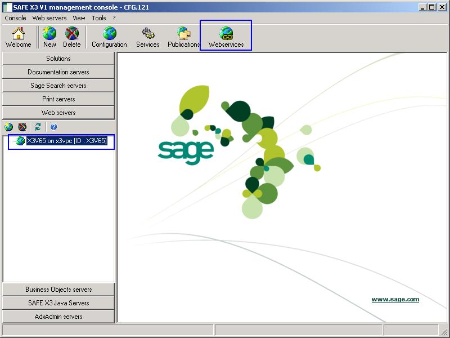Open the Web servers menu
Viewport: 450px width, 338px height.
pyautogui.click(x=49, y=18)
